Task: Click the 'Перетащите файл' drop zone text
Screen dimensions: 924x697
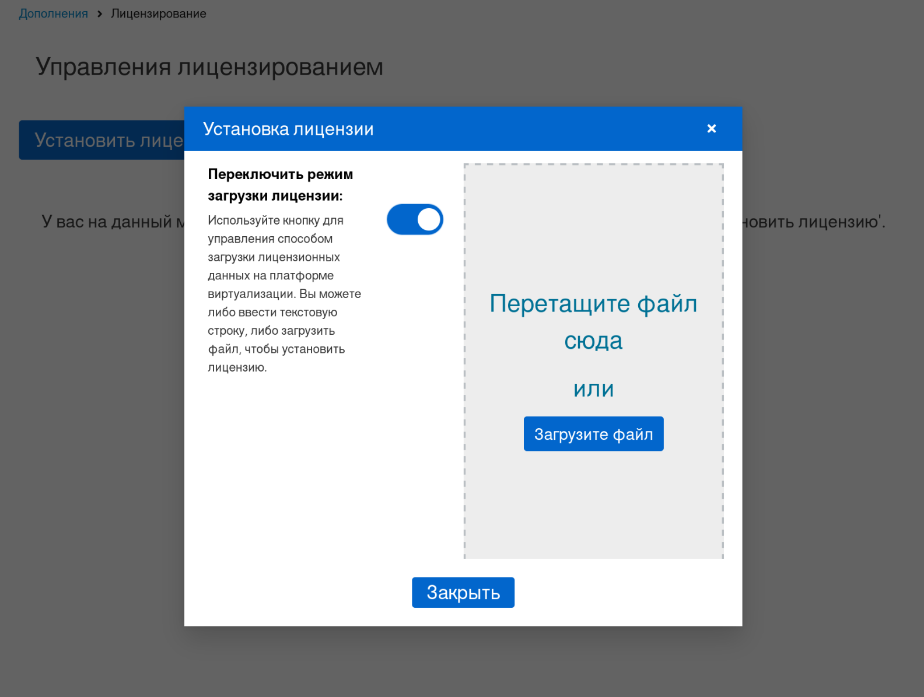Action: click(x=593, y=304)
